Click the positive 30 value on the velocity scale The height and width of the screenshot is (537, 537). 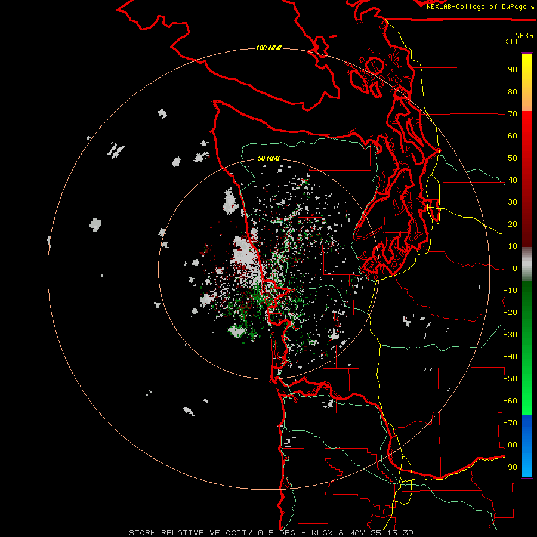point(513,202)
